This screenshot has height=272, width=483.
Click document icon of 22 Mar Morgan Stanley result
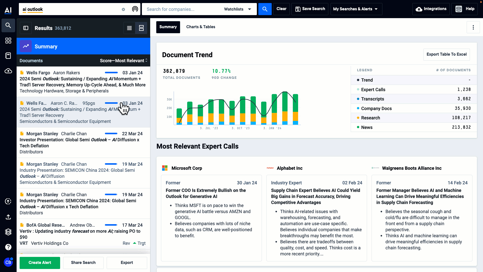click(x=22, y=133)
